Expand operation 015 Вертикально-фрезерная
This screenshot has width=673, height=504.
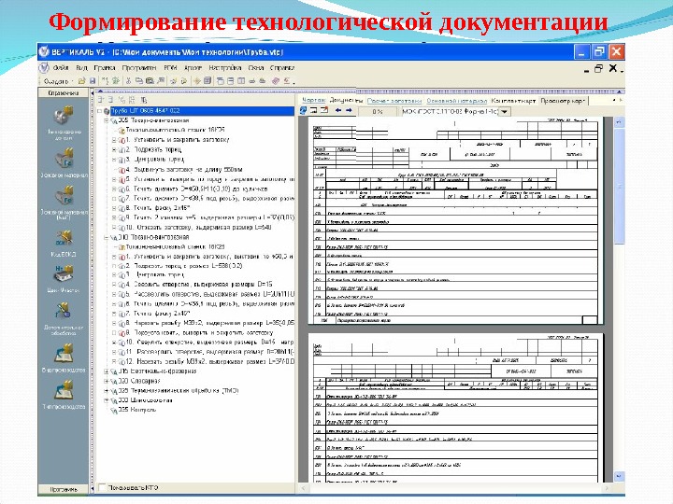coord(107,371)
